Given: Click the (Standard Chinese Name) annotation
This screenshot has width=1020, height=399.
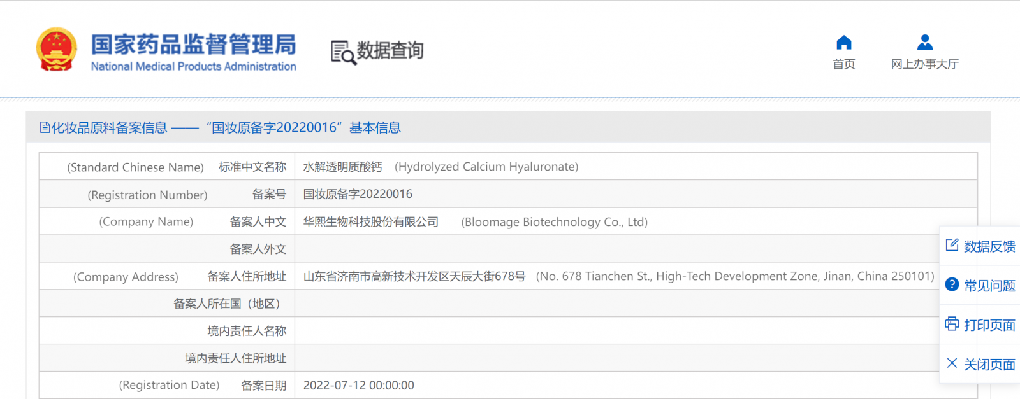Looking at the screenshot, I should coord(135,167).
